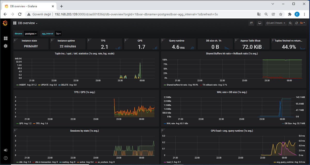Open the Dashboards sidebar menu
The height and width of the screenshot is (165, 310).
(x=5, y=38)
